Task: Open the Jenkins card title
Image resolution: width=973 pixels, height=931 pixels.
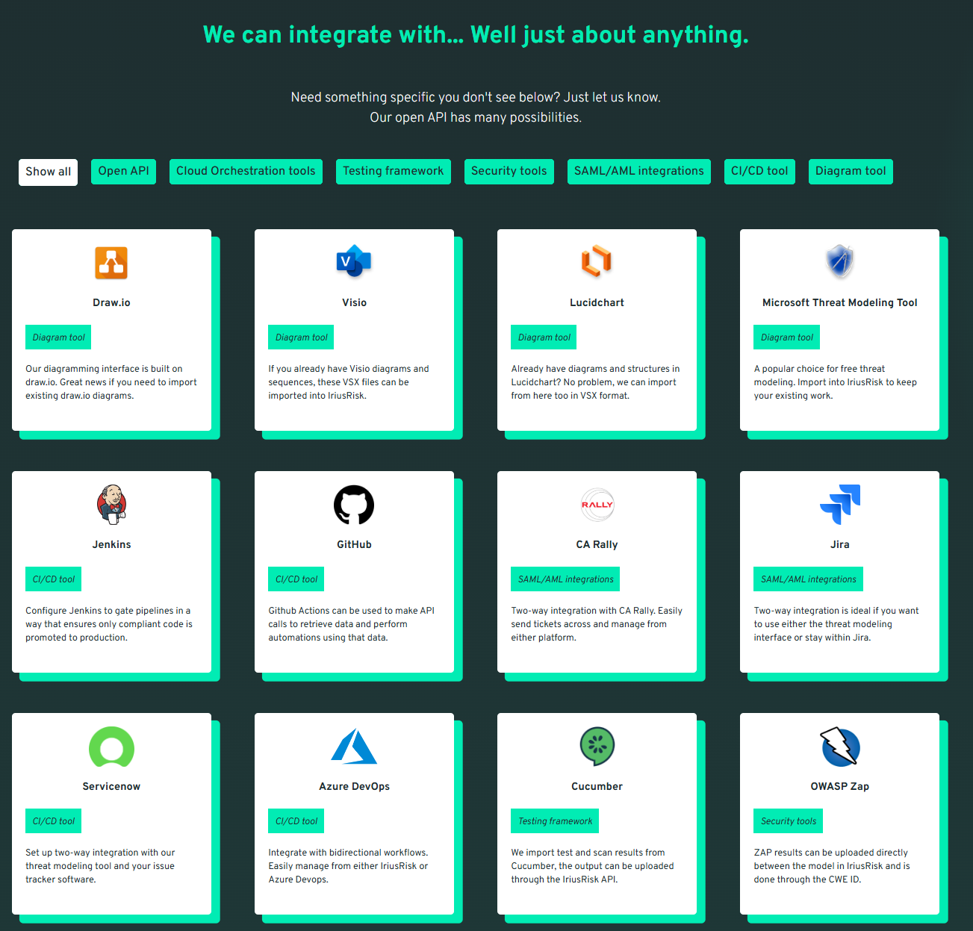Action: click(111, 544)
